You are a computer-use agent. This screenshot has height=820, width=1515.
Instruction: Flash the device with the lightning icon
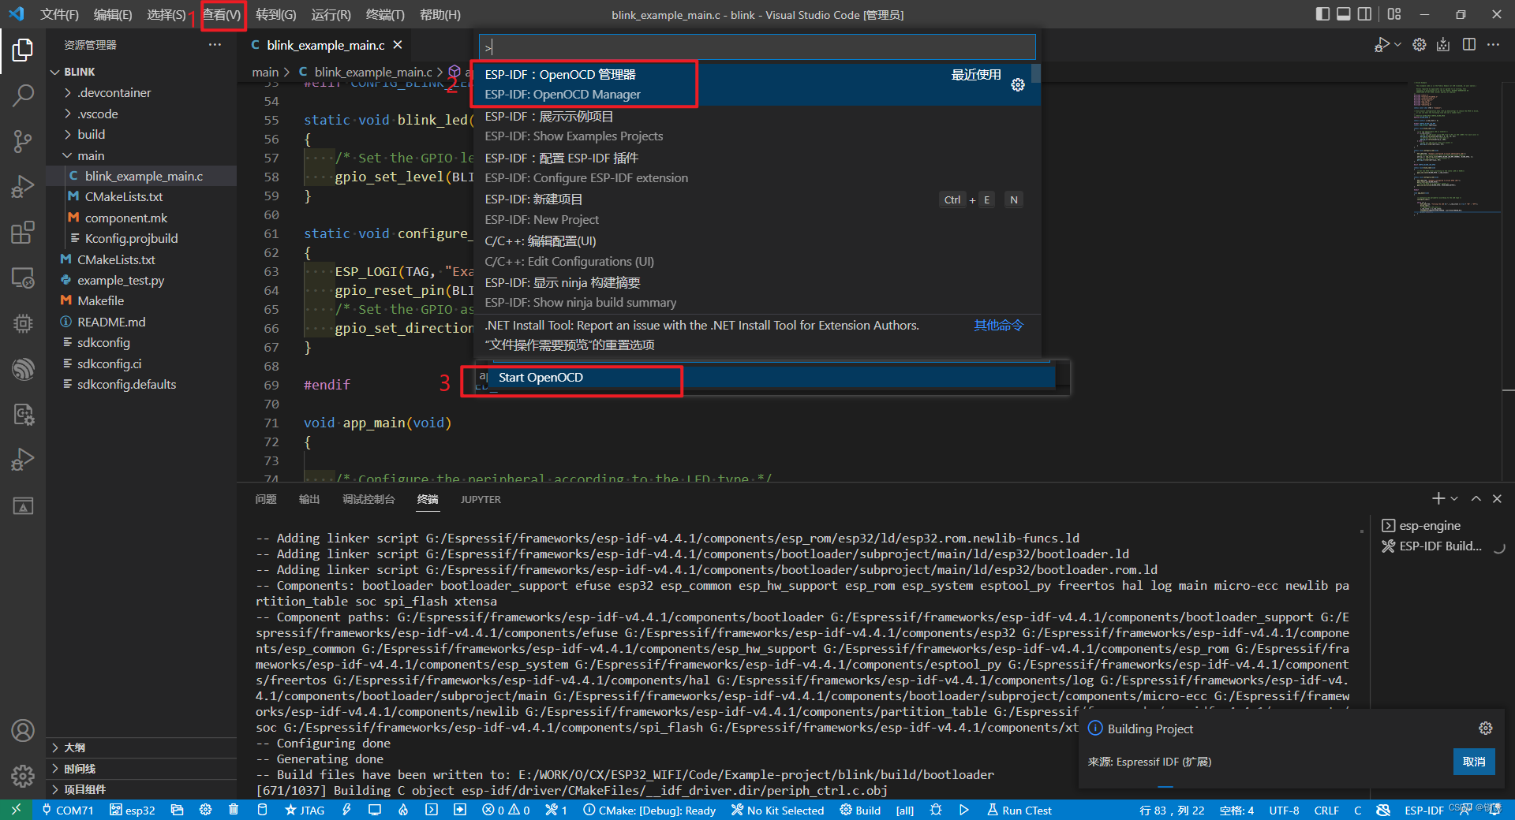click(x=347, y=810)
